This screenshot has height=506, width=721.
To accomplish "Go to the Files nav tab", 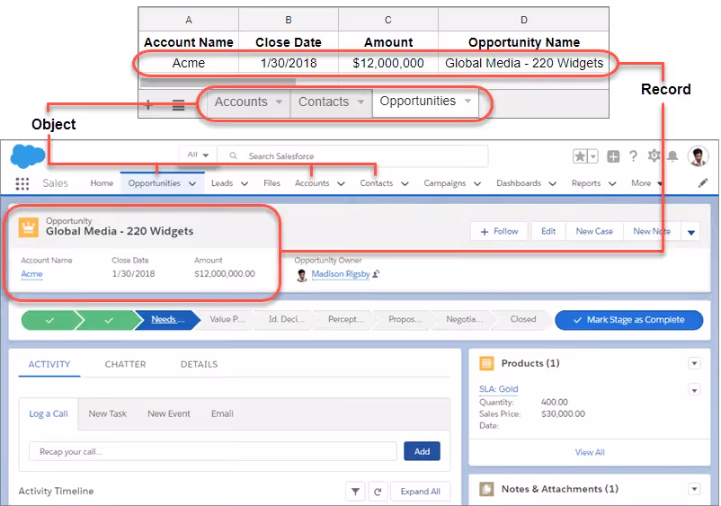I will coord(271,183).
